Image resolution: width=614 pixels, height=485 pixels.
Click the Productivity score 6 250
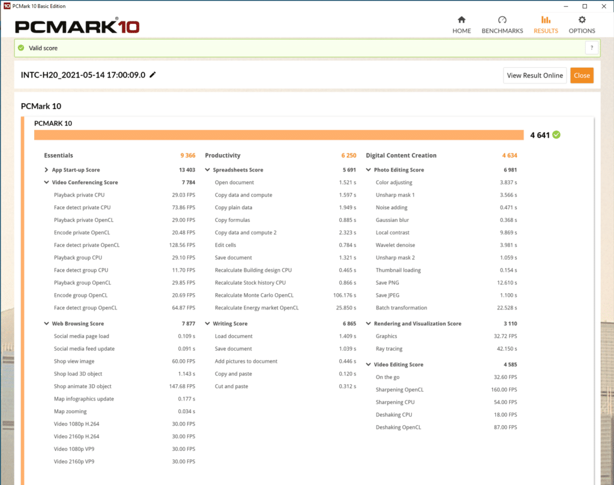point(348,155)
